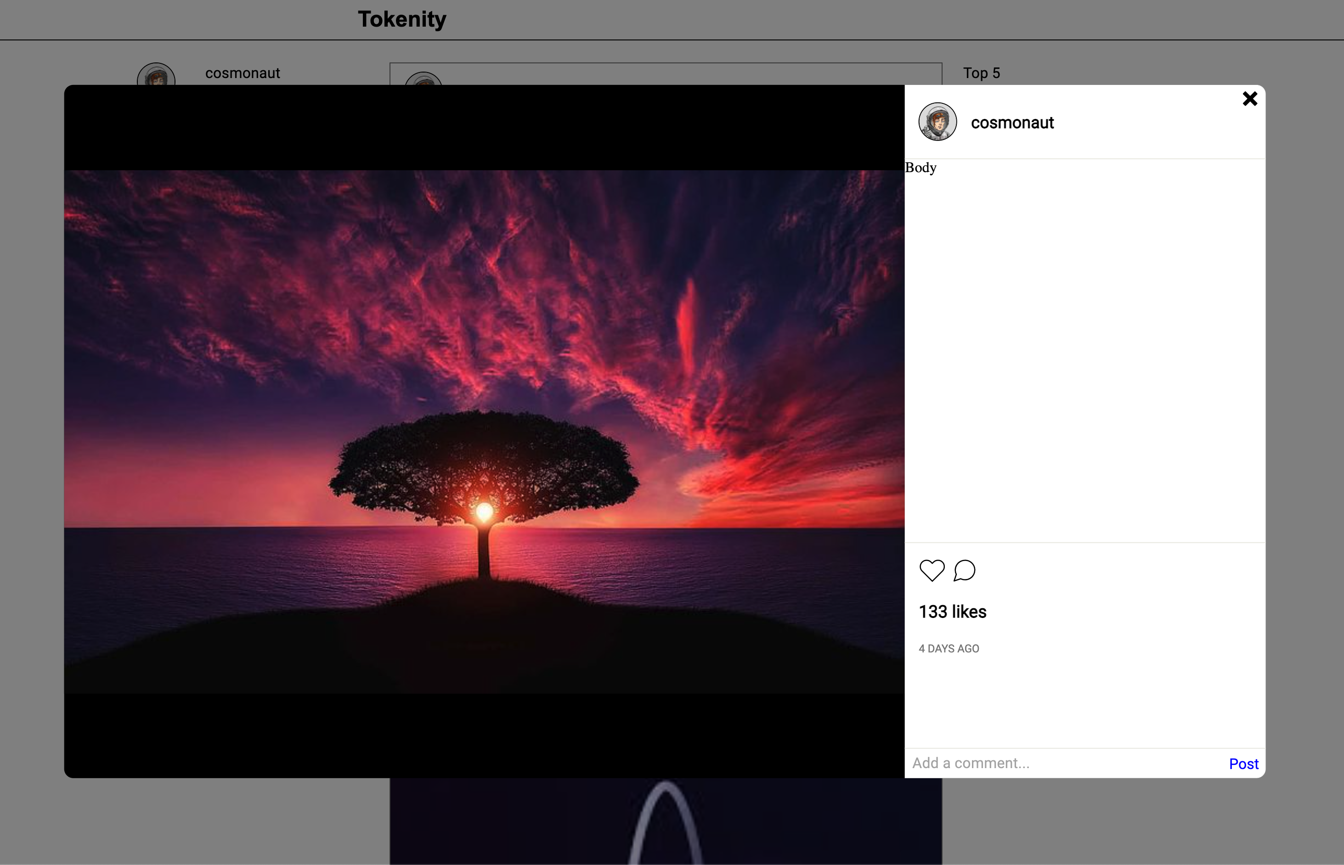Click the cosmonaut username in modal header
The width and height of the screenshot is (1344, 865).
(x=1012, y=123)
